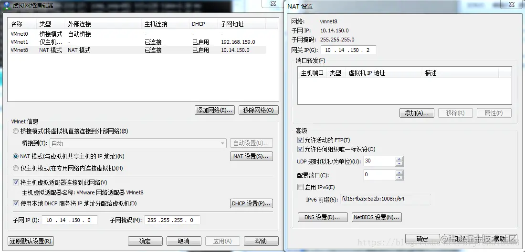Click the 外部连接 column header

point(103,24)
